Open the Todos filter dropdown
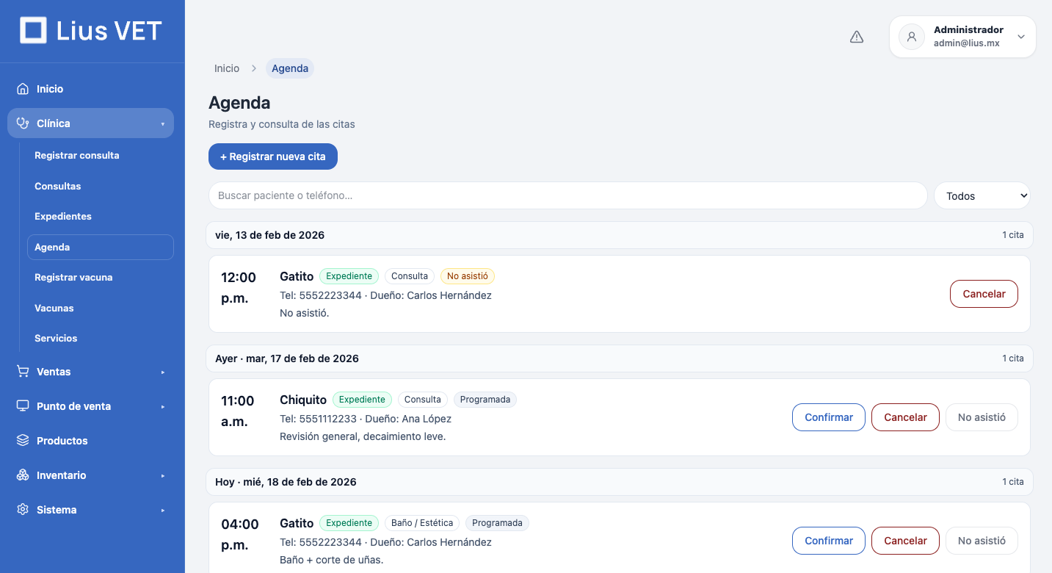 982,195
